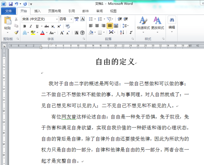Click the Paste clipboard icon
Screen dimensions: 204x165
tap(8, 20)
